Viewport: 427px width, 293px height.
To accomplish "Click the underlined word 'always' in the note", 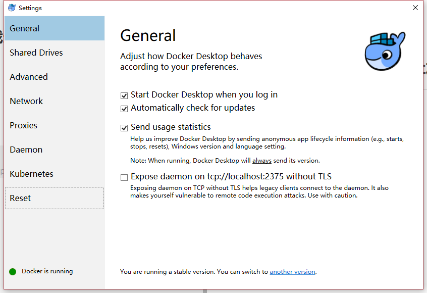I will click(x=262, y=161).
